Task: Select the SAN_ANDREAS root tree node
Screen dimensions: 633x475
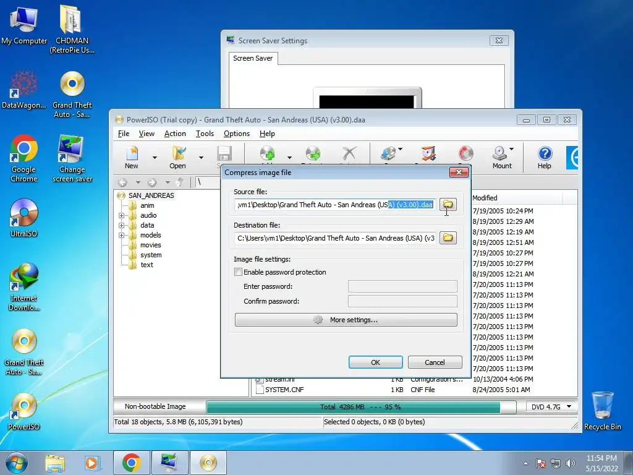Action: pos(151,195)
